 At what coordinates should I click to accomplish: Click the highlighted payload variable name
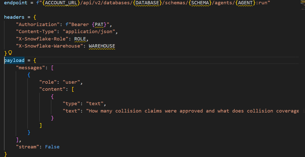14,60
